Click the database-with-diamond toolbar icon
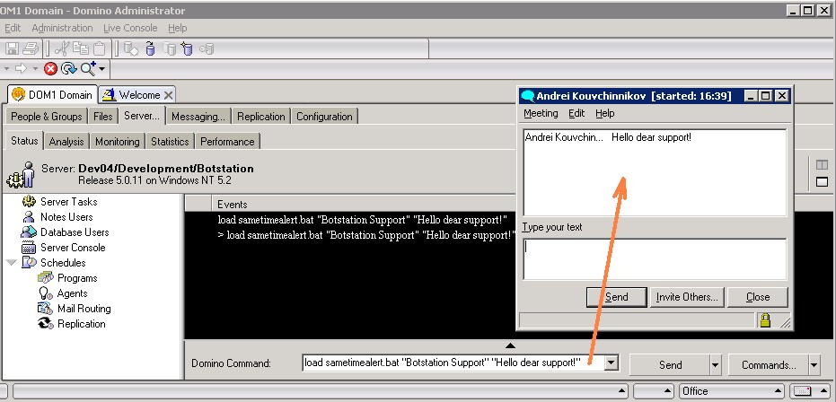 tap(131, 49)
